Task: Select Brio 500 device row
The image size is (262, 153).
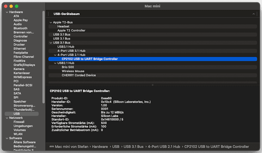Action: point(153,67)
